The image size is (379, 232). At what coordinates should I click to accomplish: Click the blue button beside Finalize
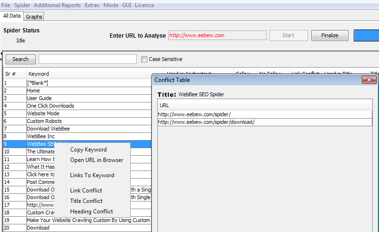tap(366, 35)
